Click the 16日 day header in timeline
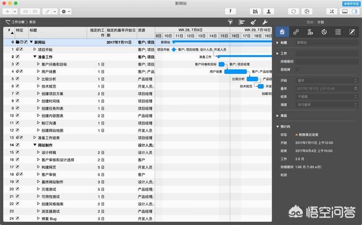The height and width of the screenshot is (225, 362). (235, 36)
